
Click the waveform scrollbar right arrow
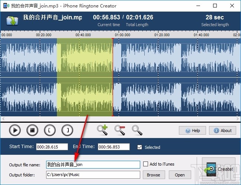[238, 119]
